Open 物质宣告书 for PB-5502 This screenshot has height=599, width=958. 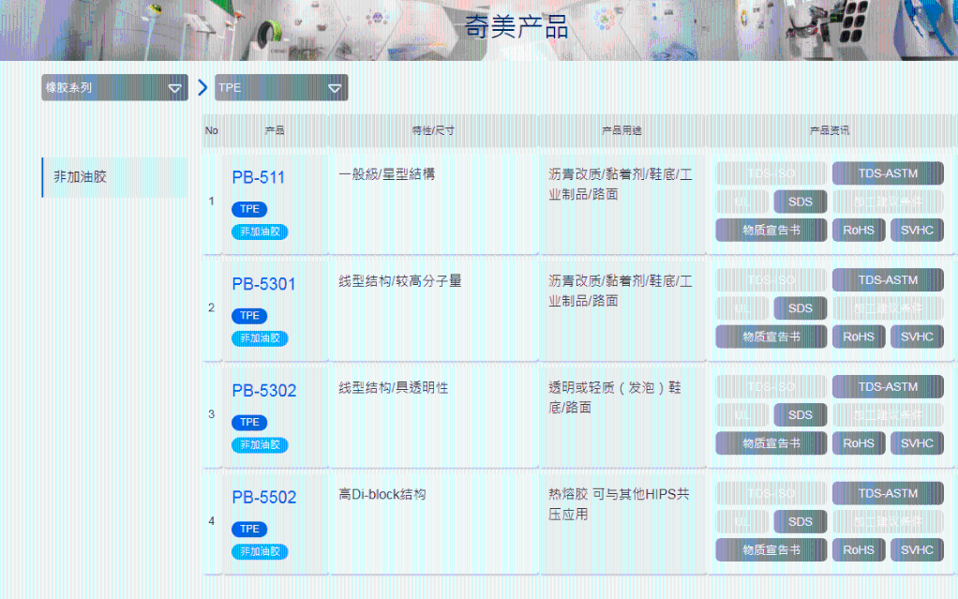click(x=771, y=550)
